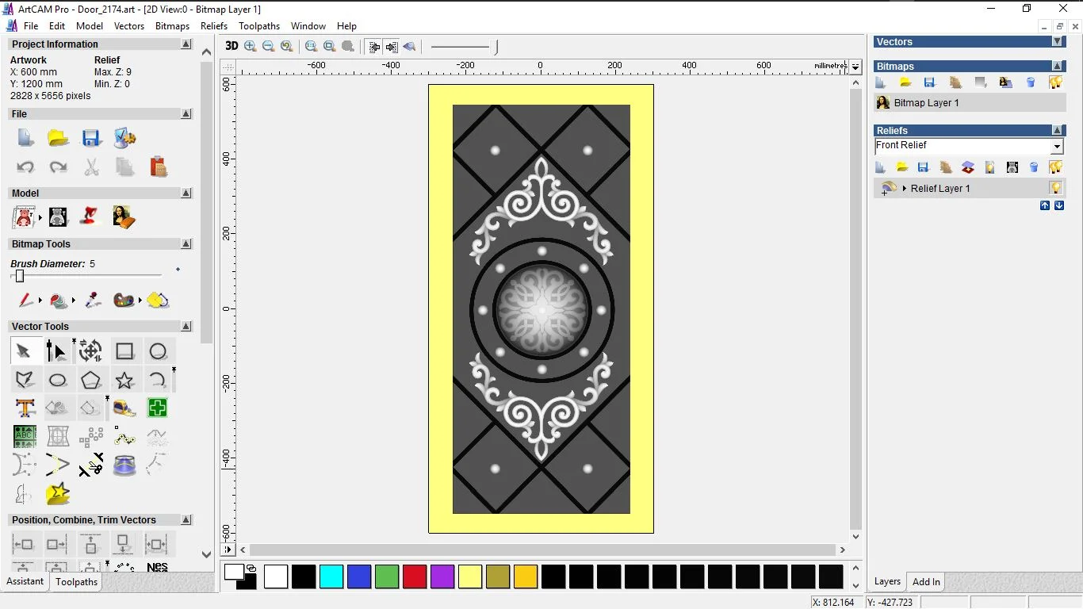Click the 3D view button
The height and width of the screenshot is (609, 1083).
(x=232, y=46)
